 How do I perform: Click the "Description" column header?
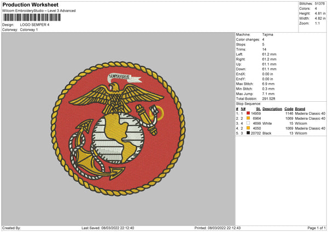[272, 109]
